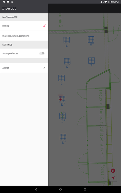Tap the interact app title

[9, 8]
